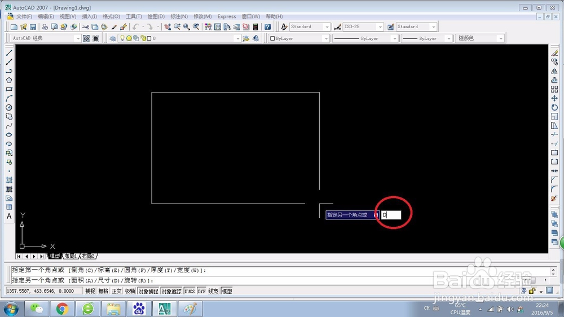The width and height of the screenshot is (564, 317).
Task: Click the Windows Start button
Action: coord(11,309)
